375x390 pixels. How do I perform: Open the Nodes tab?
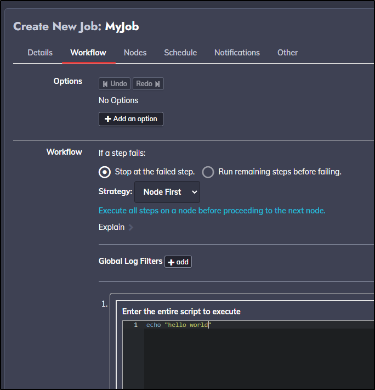pyautogui.click(x=135, y=53)
